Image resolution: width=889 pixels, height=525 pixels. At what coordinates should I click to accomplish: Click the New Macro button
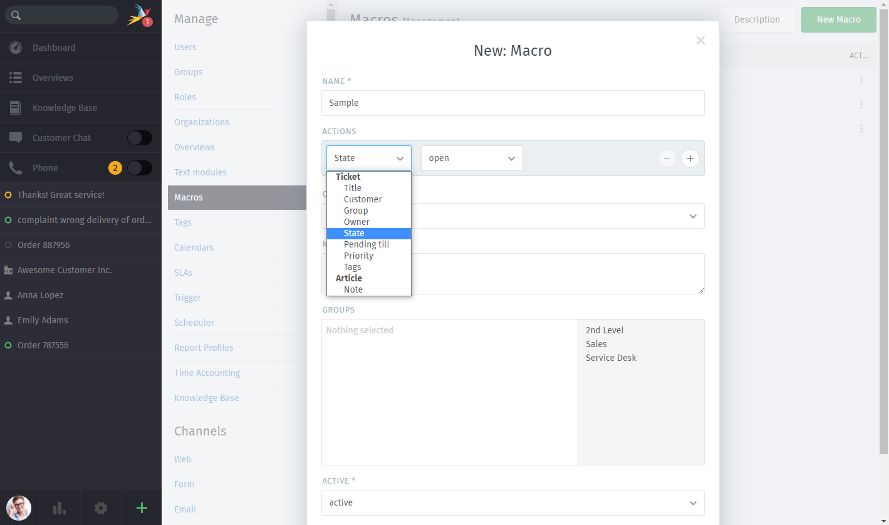(839, 19)
